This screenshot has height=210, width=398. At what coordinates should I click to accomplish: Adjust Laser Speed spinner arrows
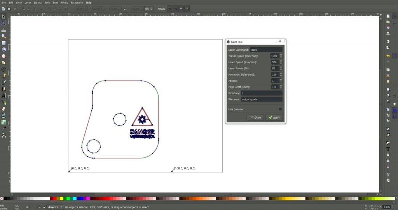click(x=281, y=62)
